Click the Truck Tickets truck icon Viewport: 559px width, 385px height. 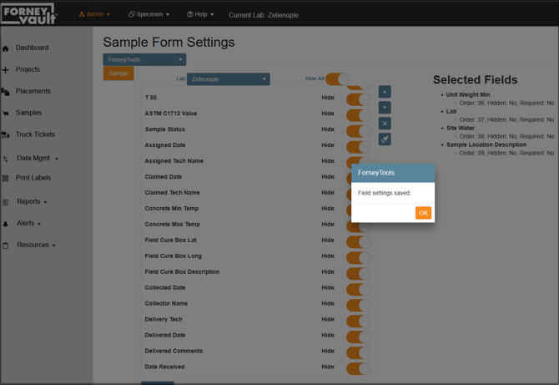tap(6, 134)
